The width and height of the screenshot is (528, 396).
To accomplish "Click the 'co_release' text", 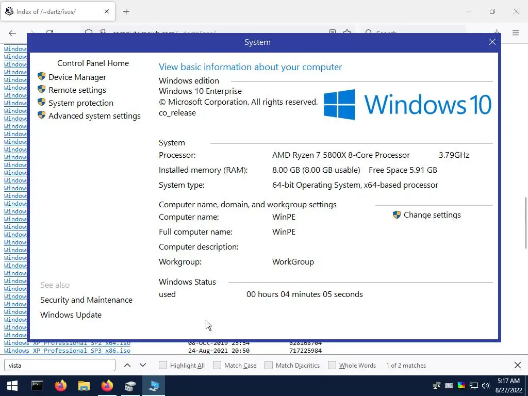I will (x=177, y=113).
